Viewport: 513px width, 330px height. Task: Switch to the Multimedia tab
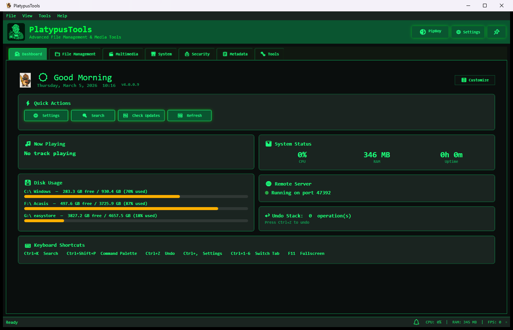(x=123, y=54)
